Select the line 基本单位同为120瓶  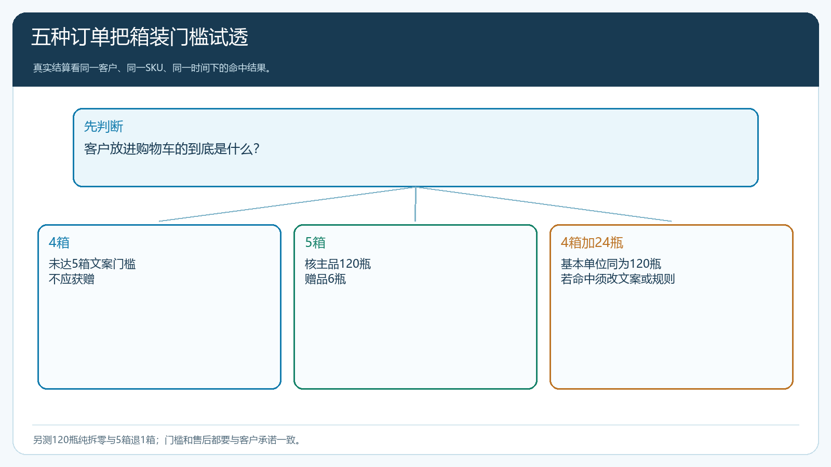611,264
